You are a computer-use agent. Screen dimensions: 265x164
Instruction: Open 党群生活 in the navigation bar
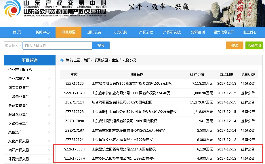pyautogui.click(x=198, y=32)
